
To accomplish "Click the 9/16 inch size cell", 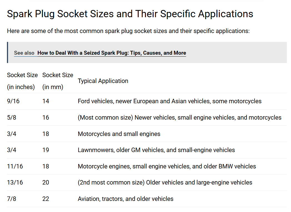I will click(x=13, y=101).
